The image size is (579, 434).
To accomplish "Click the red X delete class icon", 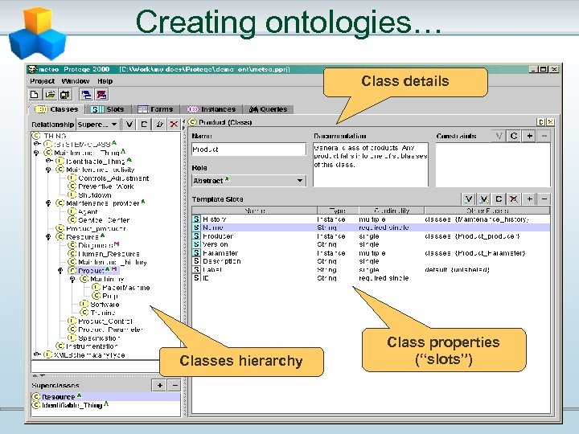I will click(174, 125).
